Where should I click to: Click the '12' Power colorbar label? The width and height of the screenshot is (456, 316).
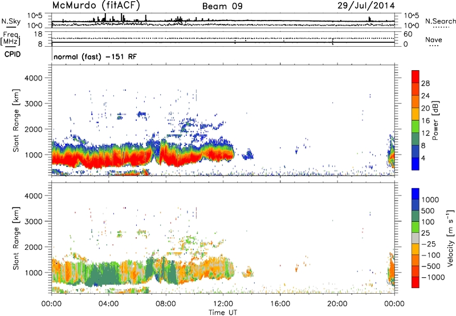[425, 133]
